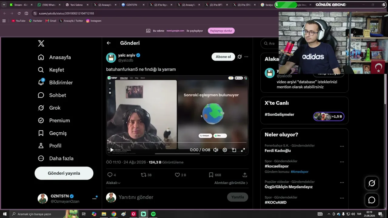Switch to the WhatsApp browser tab
Screen dimensions: 388x218
point(48,5)
